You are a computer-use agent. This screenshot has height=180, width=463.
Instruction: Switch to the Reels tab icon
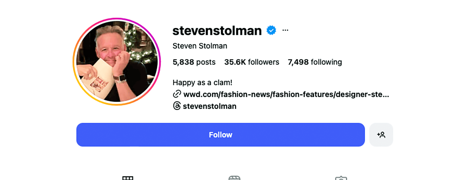click(234, 178)
